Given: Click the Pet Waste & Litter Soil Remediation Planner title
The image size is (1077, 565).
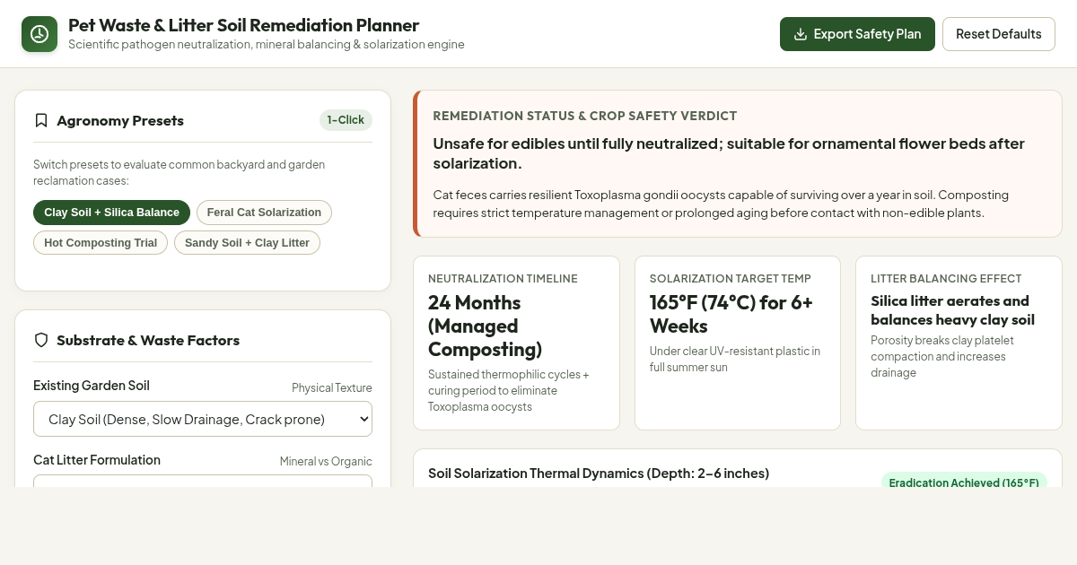Looking at the screenshot, I should (244, 25).
